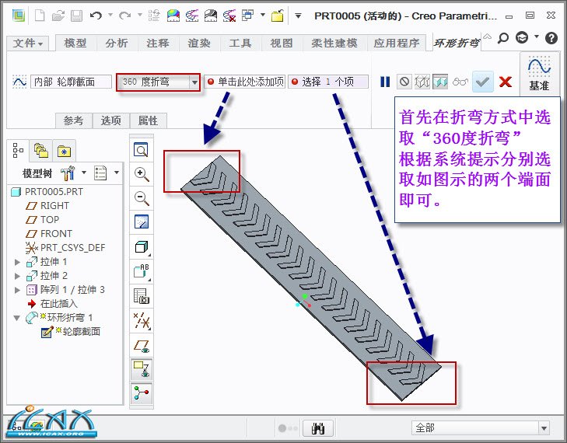Expand the 拉伸 2 feature
567x443 pixels.
coord(17,276)
